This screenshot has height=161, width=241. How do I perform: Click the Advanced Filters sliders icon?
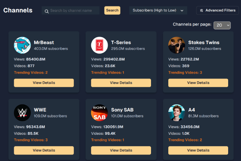(x=201, y=10)
